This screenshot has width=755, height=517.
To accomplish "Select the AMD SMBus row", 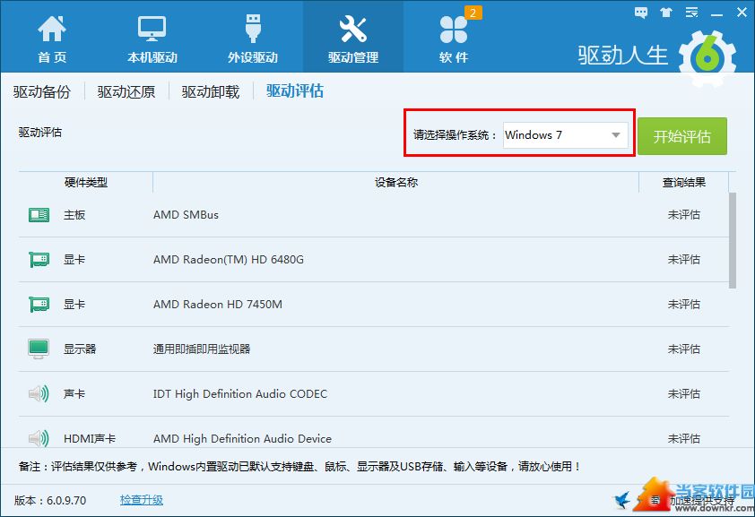I will click(x=374, y=215).
